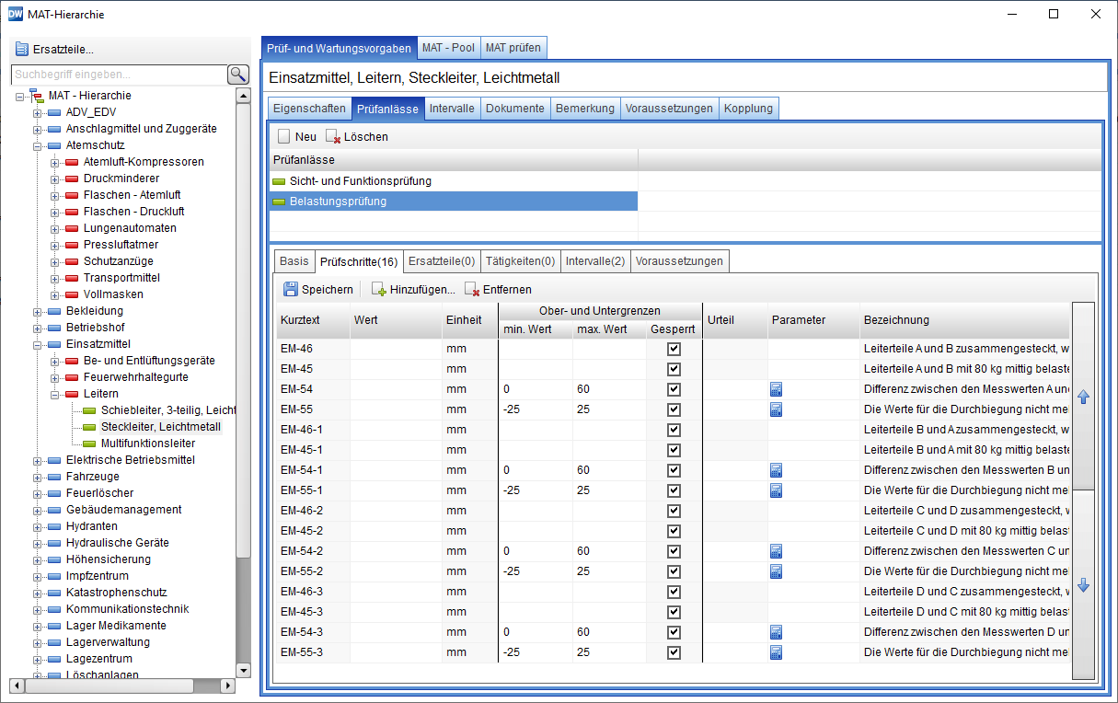Toggle Gesperrt checkbox for EM-46
The width and height of the screenshot is (1118, 703).
674,349
